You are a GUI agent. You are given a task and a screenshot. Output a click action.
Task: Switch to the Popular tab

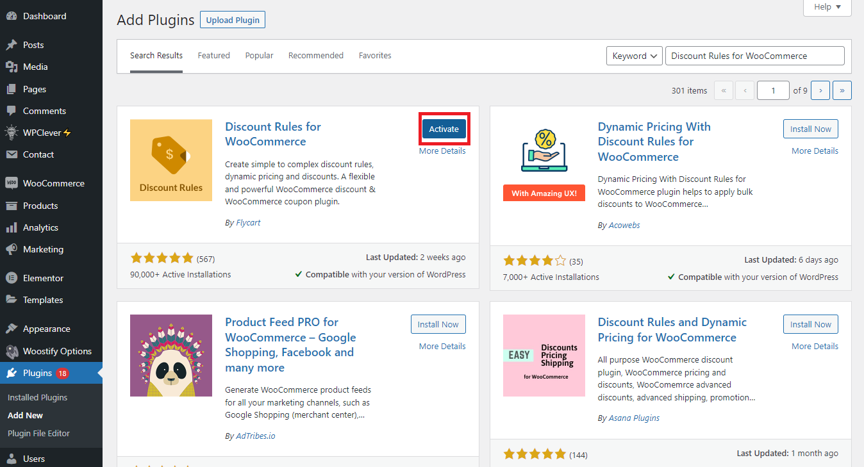point(259,56)
